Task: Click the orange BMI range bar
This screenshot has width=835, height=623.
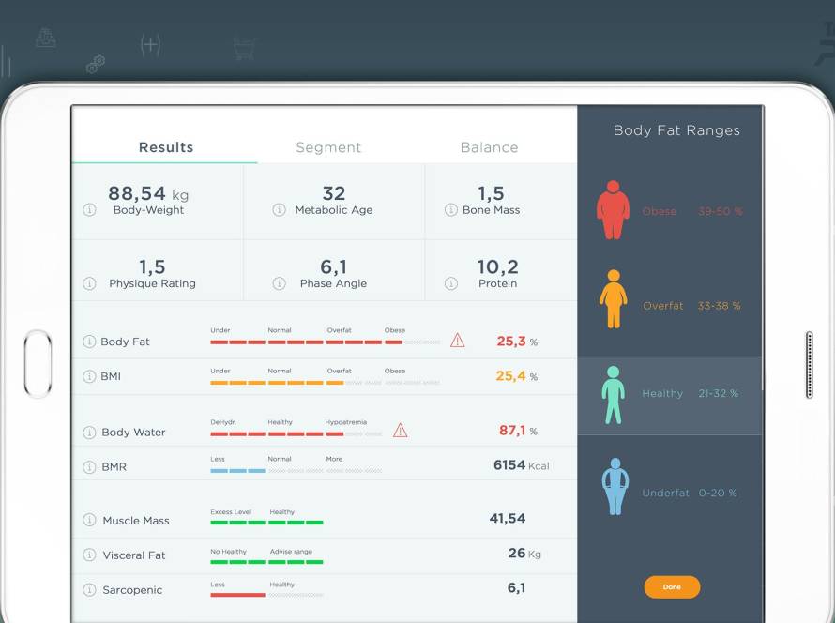Action: click(326, 382)
